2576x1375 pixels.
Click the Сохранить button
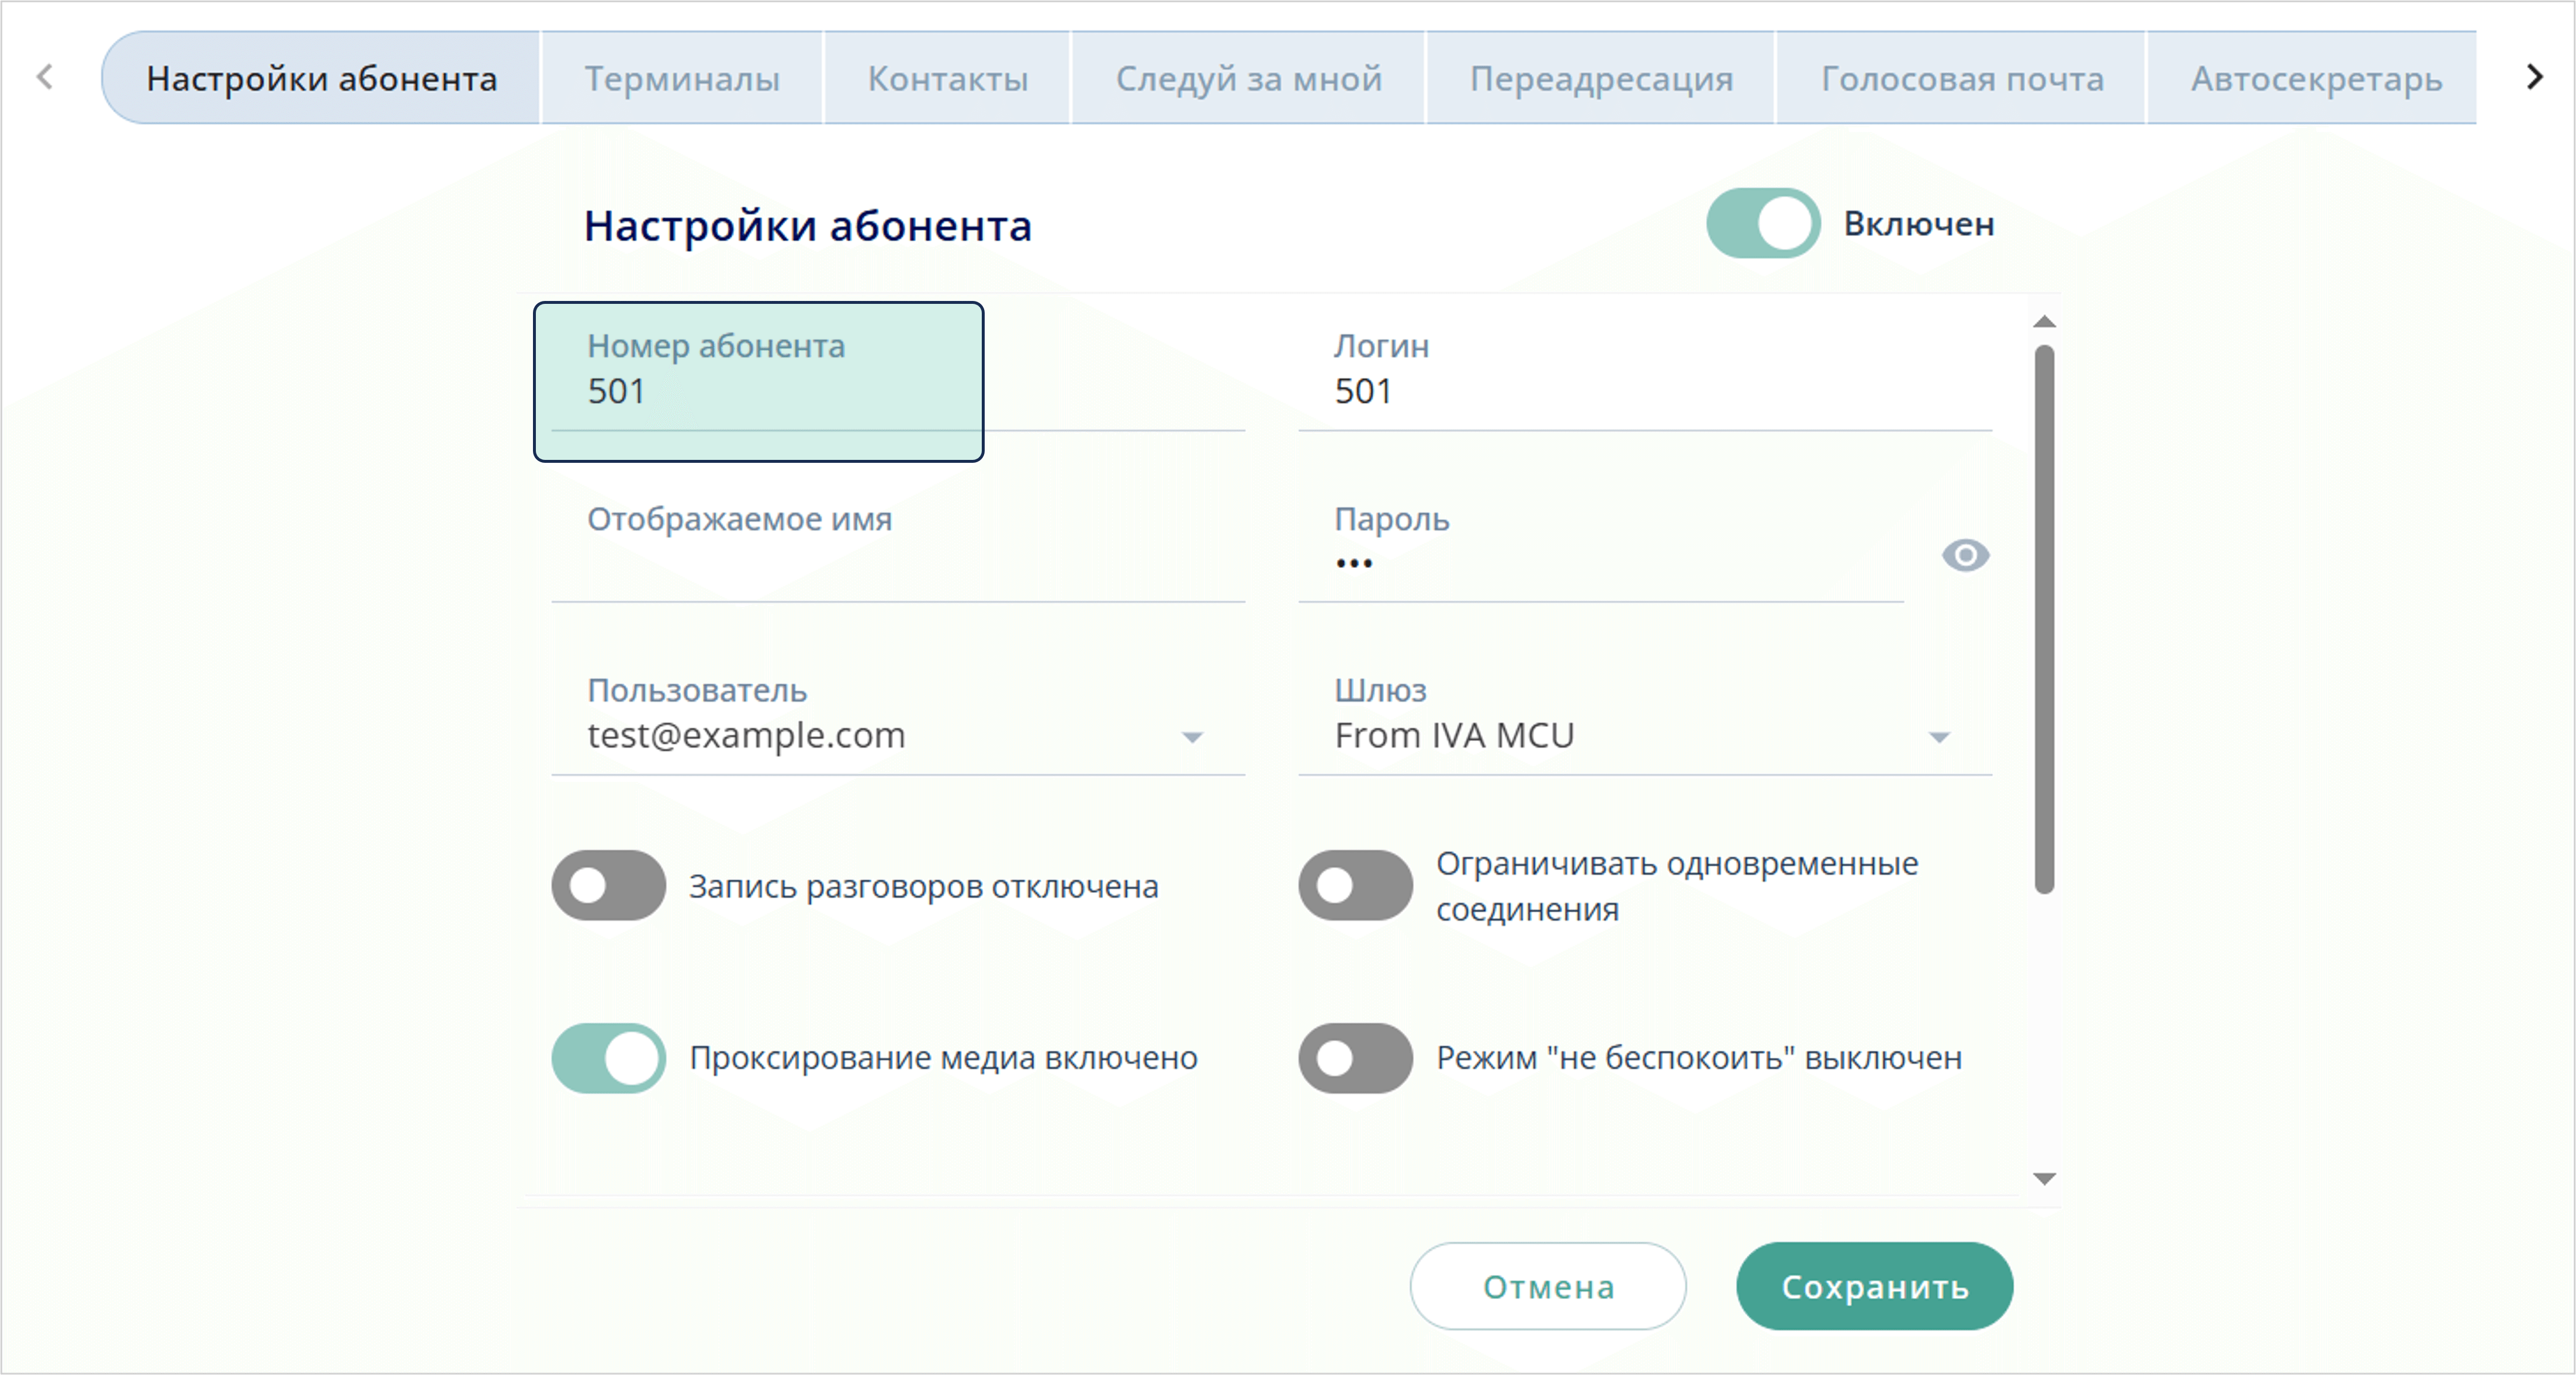(1874, 1286)
